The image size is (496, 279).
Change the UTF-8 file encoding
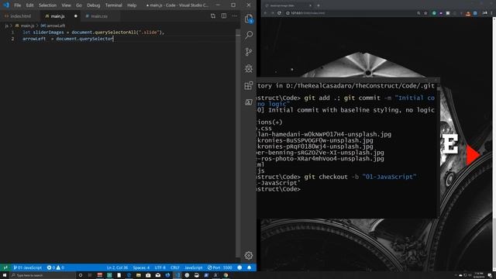(160, 267)
